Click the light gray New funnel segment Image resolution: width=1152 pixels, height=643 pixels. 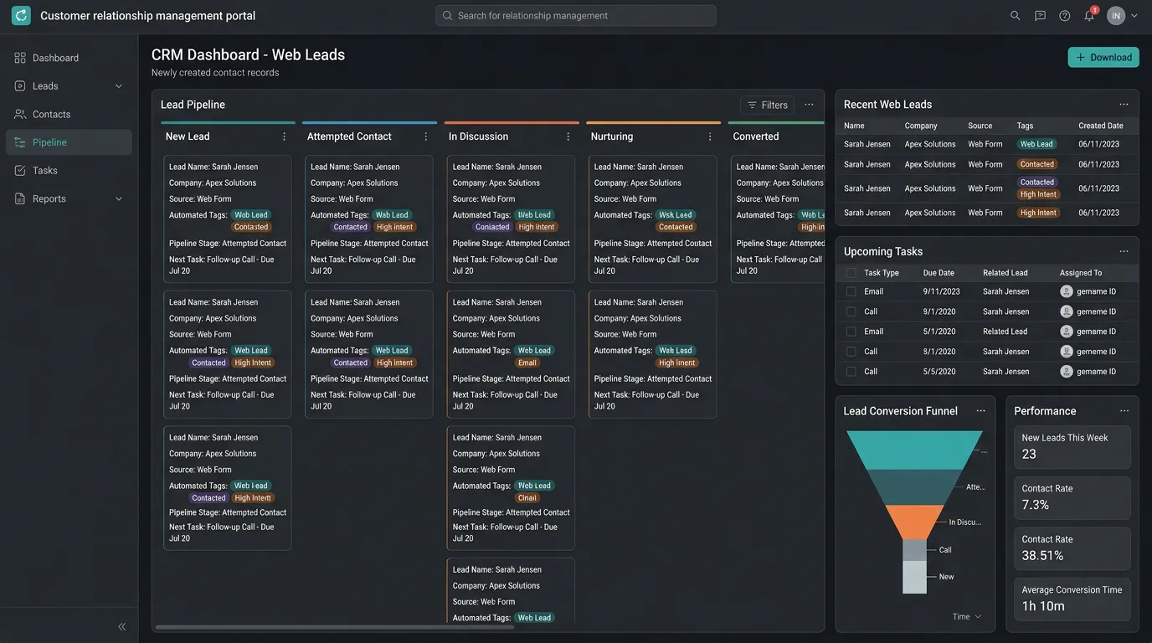[x=915, y=577]
